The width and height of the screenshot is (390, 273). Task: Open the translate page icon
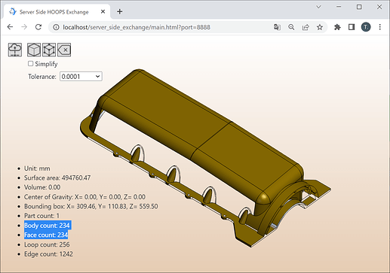pos(277,27)
